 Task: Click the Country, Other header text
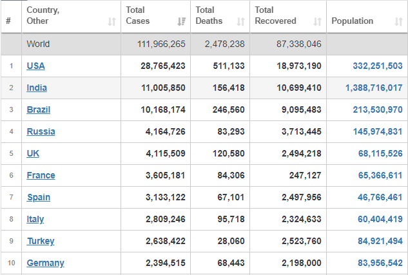43,15
